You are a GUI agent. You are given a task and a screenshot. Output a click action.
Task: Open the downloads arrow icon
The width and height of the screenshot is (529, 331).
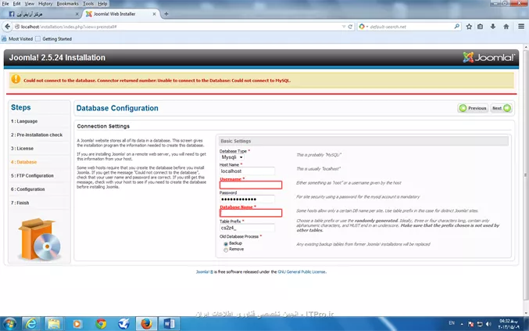[493, 27]
